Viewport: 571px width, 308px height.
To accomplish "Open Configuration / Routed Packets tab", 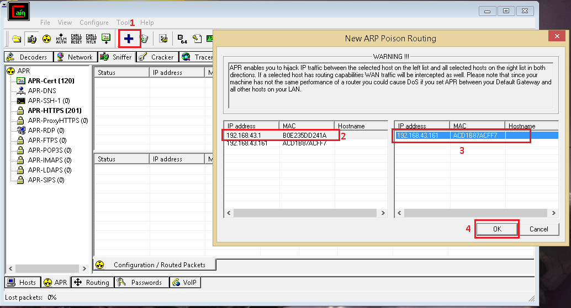I will click(155, 265).
